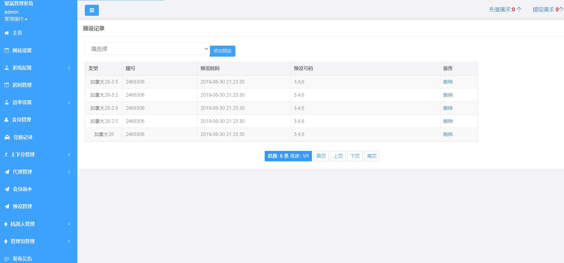Click the 充值请求 notification link
Viewport: 564px width, 263px height.
click(x=505, y=10)
